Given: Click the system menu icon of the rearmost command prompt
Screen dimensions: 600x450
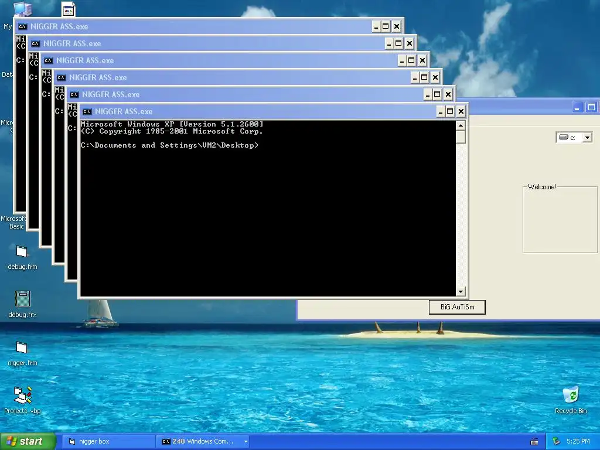Looking at the screenshot, I should coord(23,27).
